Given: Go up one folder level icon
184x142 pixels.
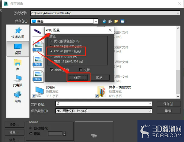Looking at the screenshot, I should tap(110, 21).
